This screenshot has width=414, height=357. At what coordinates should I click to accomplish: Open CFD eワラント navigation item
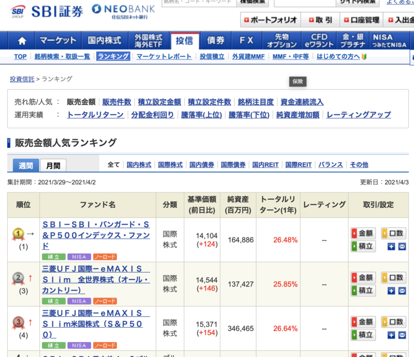click(319, 41)
